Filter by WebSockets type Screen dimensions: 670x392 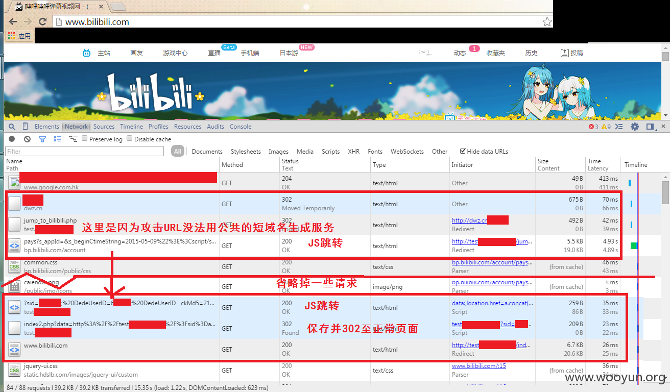(407, 152)
